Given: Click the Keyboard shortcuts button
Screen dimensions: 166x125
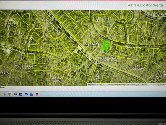Looking at the screenshot, I should coord(97,84).
